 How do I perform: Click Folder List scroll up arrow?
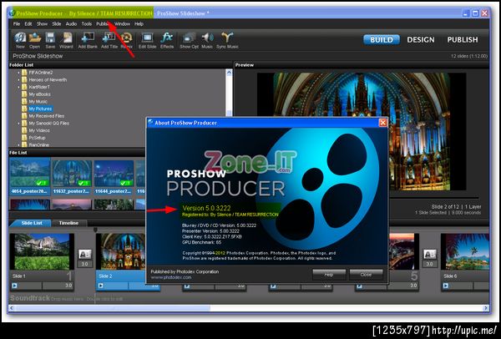point(229,73)
